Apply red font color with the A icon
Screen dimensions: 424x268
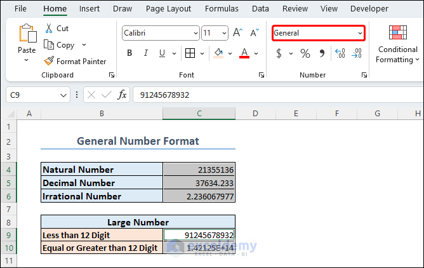[244, 53]
